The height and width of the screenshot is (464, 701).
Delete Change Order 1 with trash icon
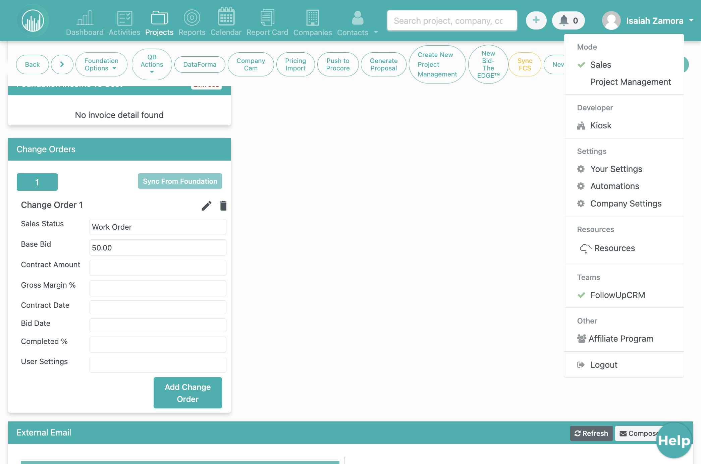(x=223, y=206)
